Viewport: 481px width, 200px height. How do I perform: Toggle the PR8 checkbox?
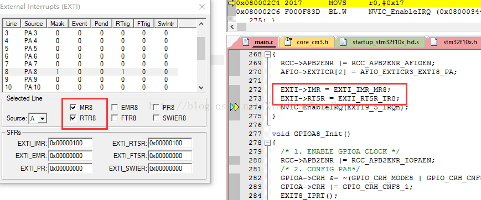156,108
